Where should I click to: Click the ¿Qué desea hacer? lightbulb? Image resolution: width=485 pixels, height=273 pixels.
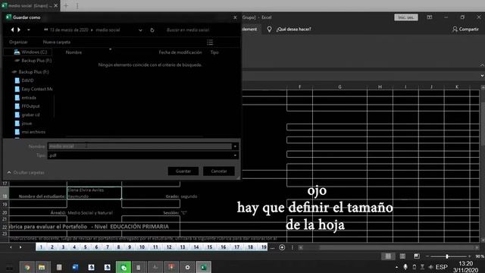269,29
